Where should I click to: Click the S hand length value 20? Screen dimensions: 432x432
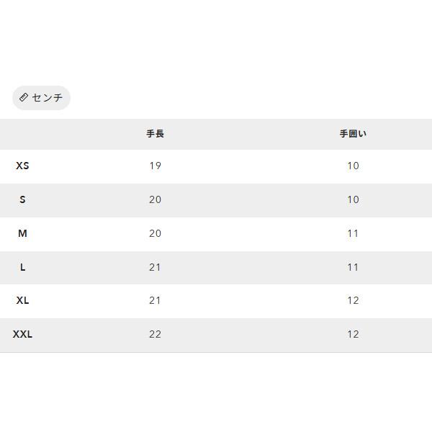click(155, 199)
